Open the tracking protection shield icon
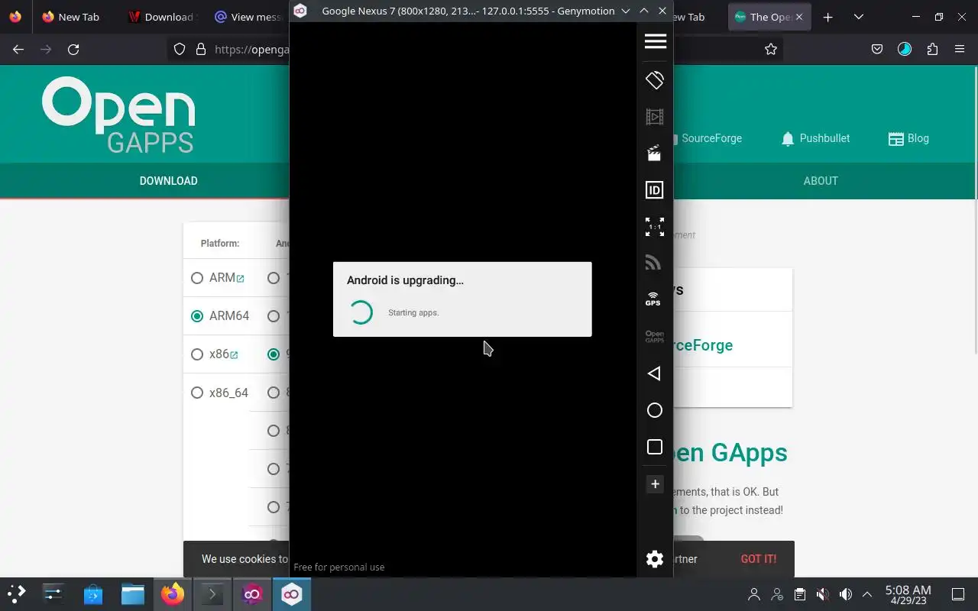978x611 pixels. 180,49
